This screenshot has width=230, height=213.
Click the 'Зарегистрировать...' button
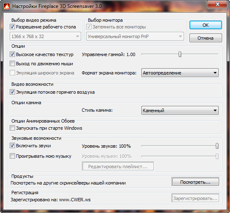coord(195,198)
